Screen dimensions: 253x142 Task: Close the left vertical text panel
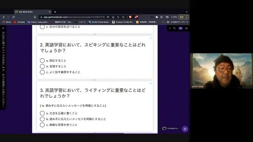(3, 28)
